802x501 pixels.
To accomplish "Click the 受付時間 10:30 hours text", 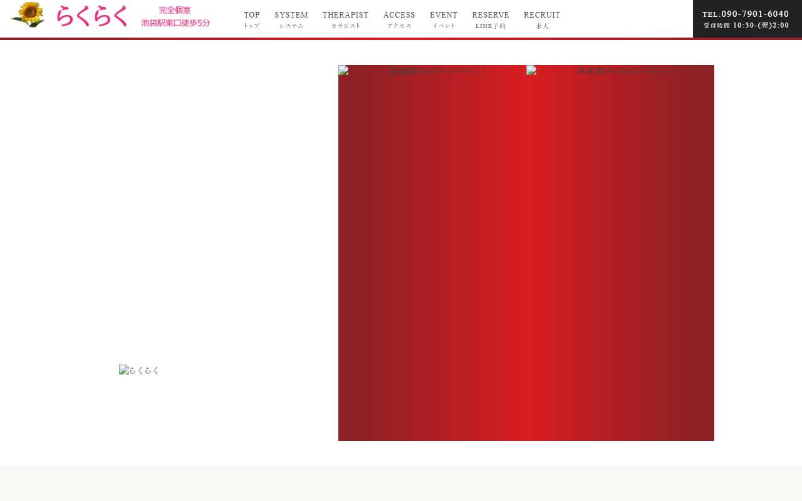I will tap(746, 26).
